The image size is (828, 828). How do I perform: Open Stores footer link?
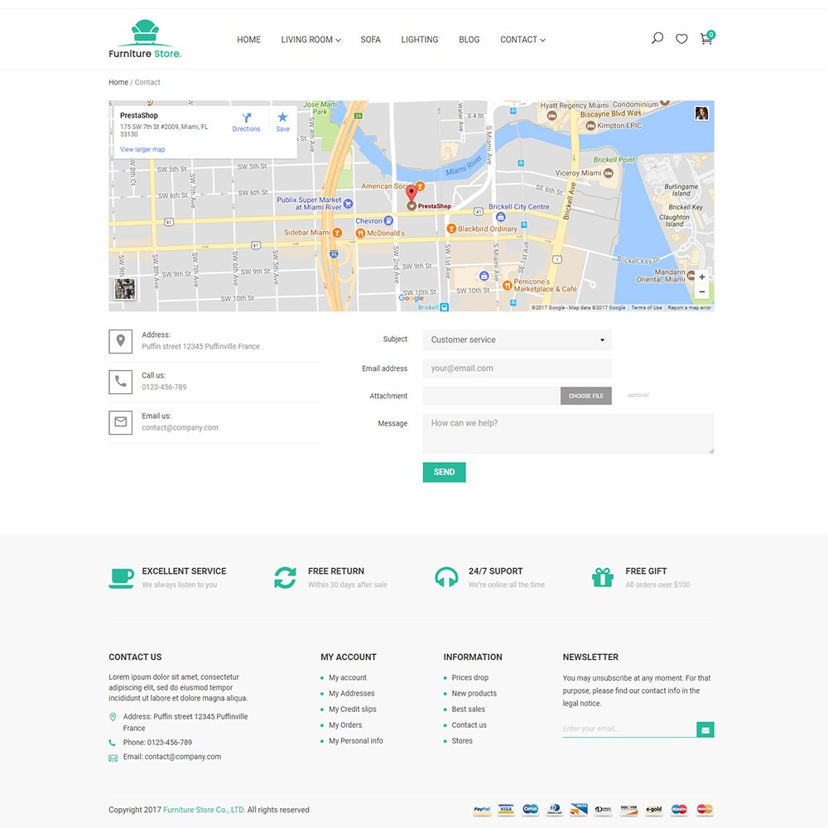(x=462, y=741)
